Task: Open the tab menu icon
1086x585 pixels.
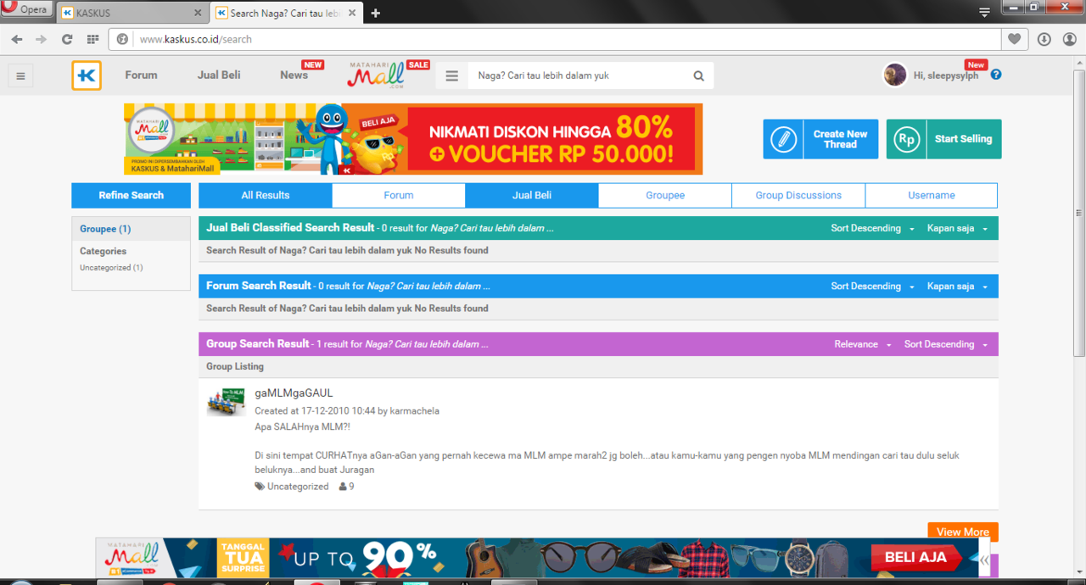Action: click(x=984, y=13)
